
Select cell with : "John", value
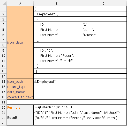pyautogui.click(x=103, y=30)
